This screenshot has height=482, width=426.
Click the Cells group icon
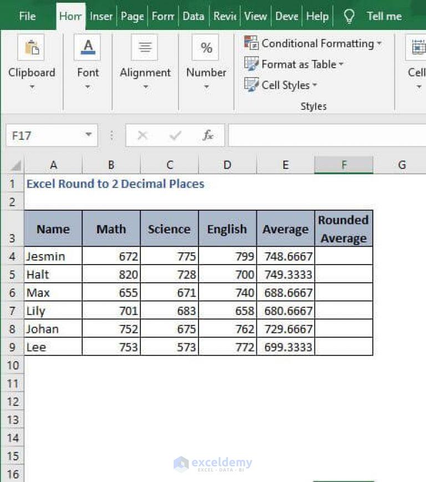(418, 47)
